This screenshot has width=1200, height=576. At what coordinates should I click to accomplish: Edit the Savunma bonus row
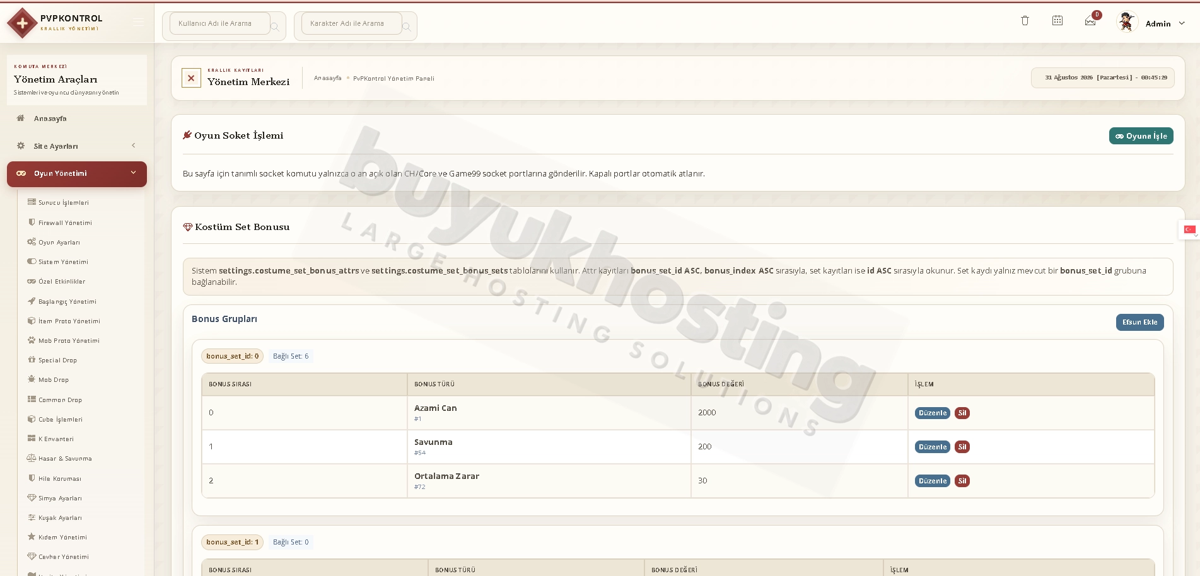[932, 447]
